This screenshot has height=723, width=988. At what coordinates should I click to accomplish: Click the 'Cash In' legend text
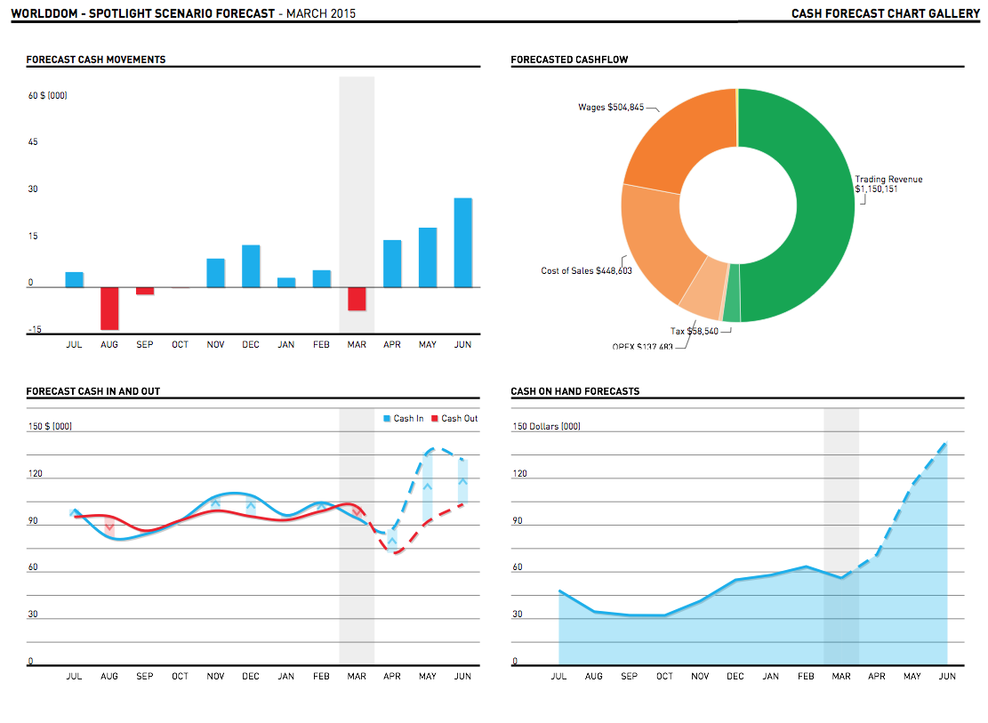(408, 419)
